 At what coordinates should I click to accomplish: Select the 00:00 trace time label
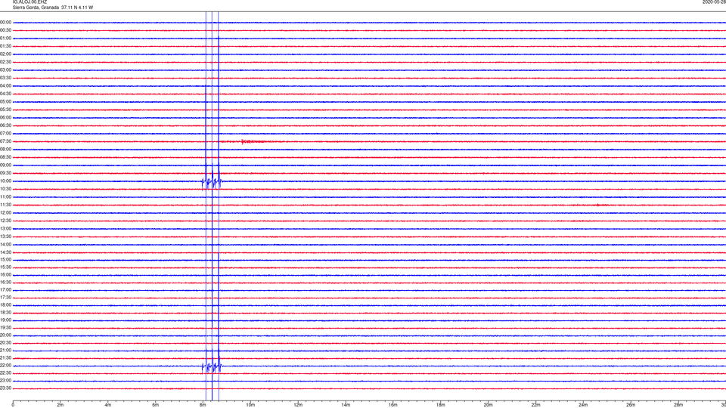5,22
